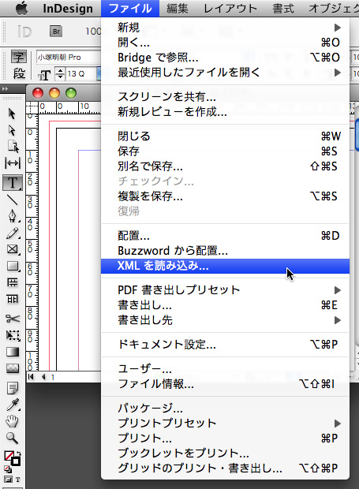Choose 配置... menu item
Viewport: 359px width, 489px height.
coord(225,236)
